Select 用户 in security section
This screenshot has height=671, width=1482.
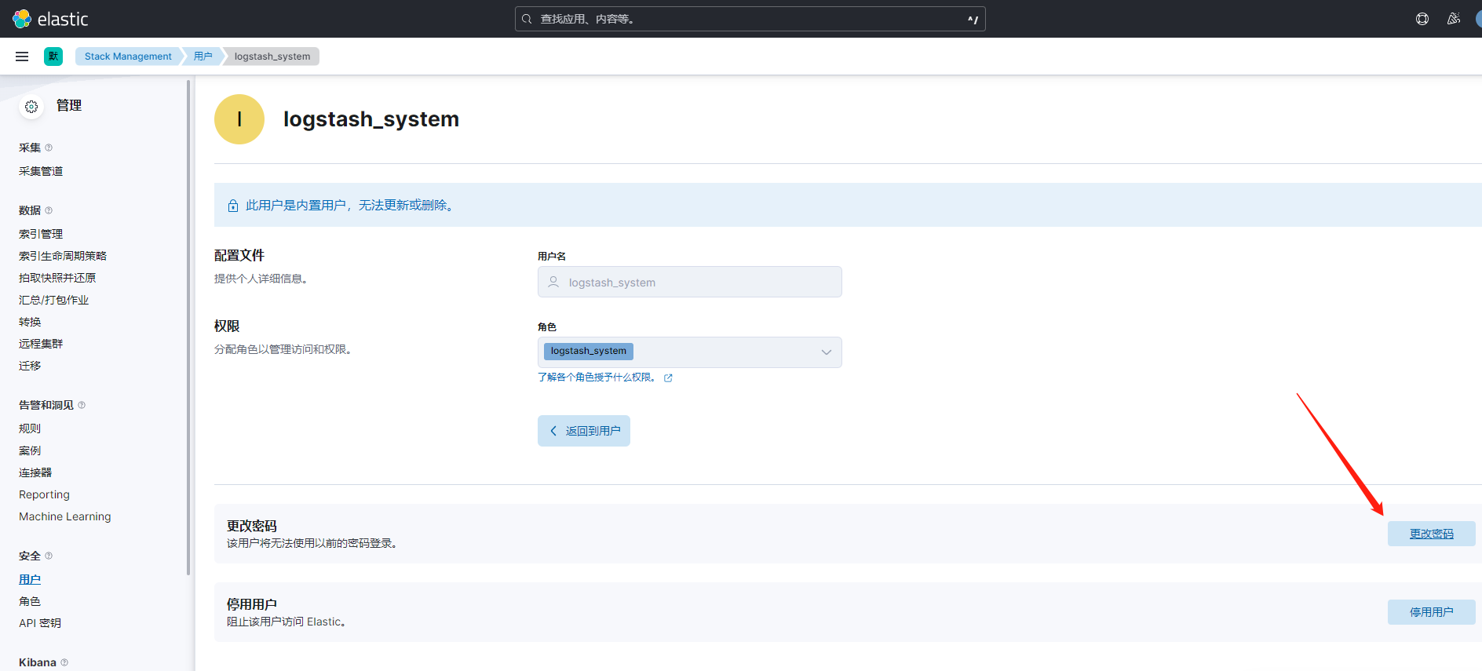(x=30, y=579)
